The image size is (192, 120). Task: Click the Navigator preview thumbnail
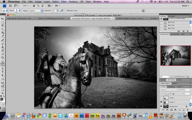176,56
